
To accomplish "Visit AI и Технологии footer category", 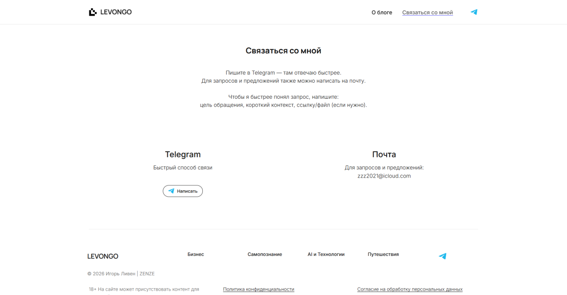I will tap(326, 254).
